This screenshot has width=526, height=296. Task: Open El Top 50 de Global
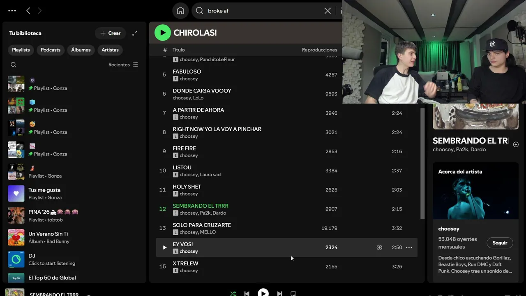tap(74, 277)
